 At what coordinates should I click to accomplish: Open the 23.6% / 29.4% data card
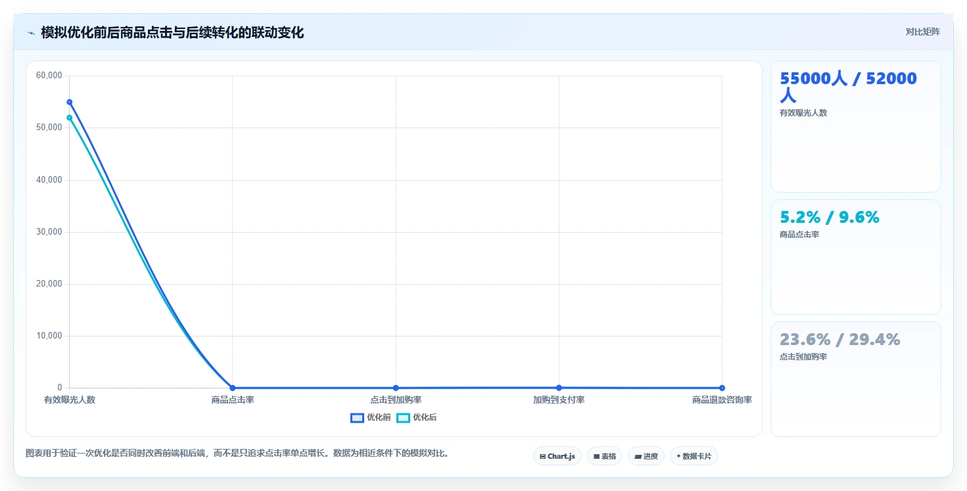coord(855,379)
